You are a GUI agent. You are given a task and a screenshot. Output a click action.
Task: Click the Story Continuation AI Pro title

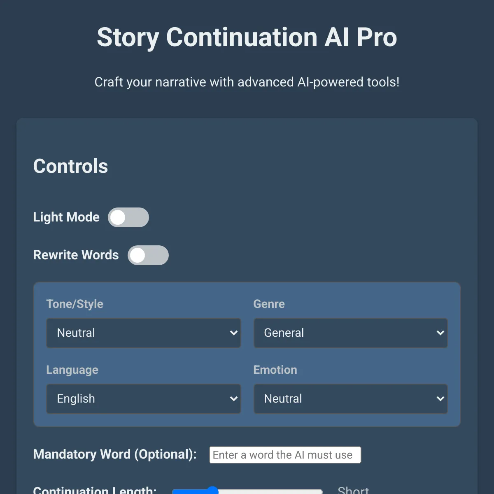[247, 37]
